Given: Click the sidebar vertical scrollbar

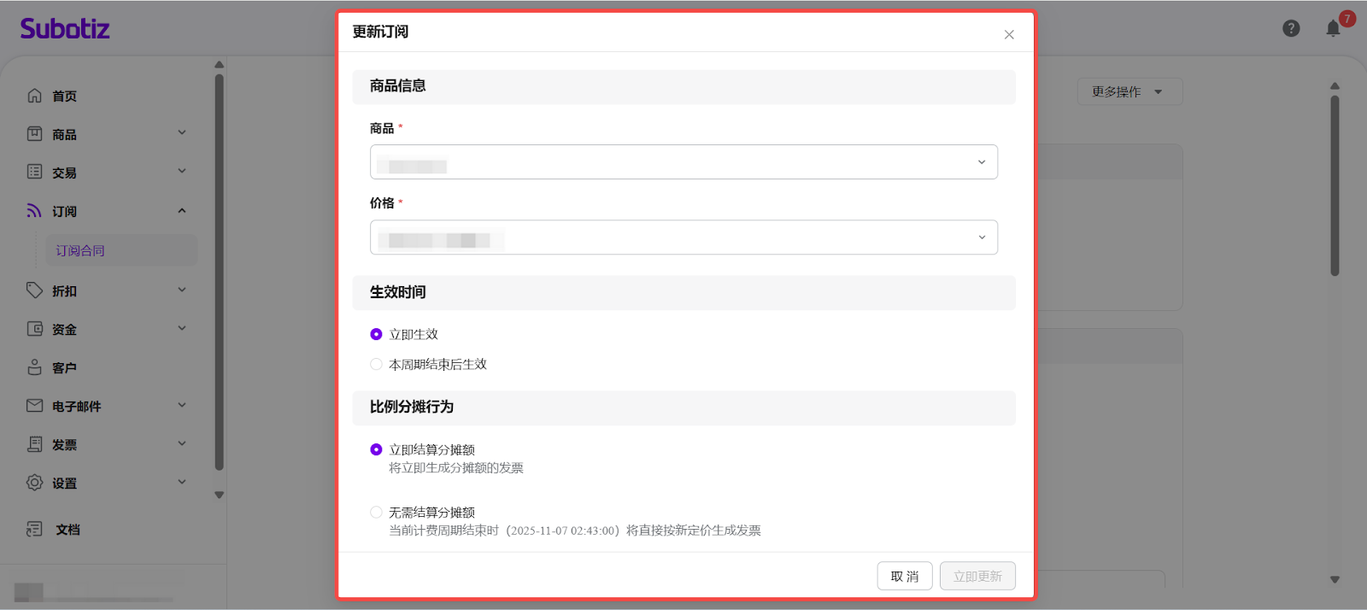Looking at the screenshot, I should pyautogui.click(x=220, y=273).
